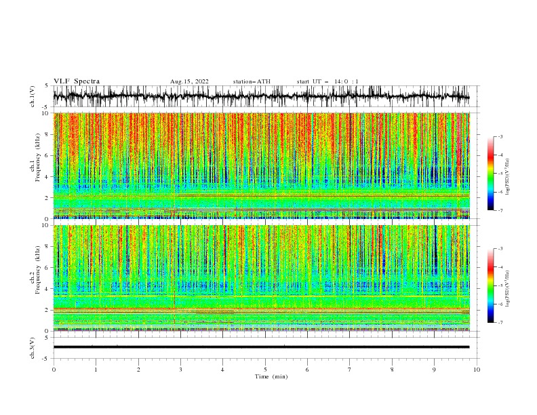
Task: Click the ch.1 waveform trace plot
Action: (262, 96)
